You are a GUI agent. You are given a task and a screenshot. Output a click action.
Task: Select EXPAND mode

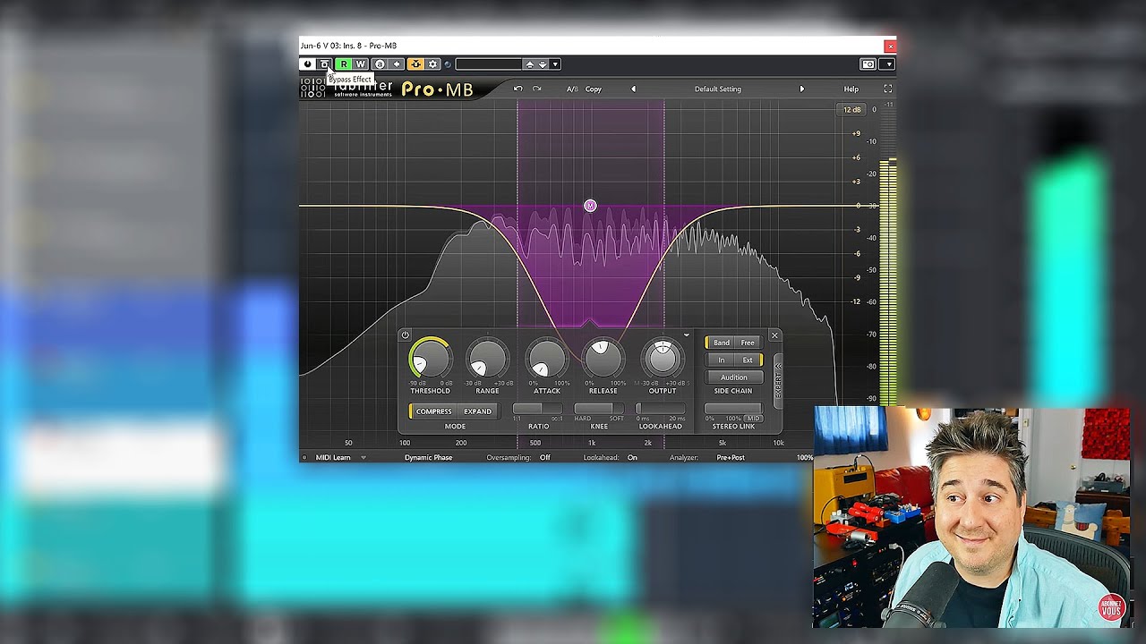(x=477, y=411)
